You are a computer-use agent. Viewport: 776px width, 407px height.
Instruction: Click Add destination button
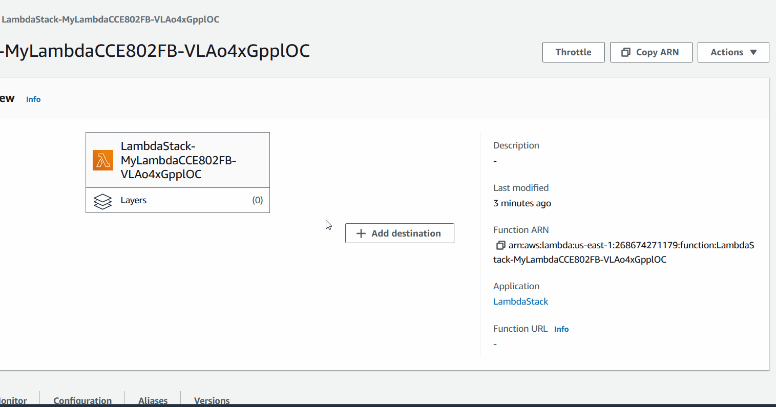pyautogui.click(x=400, y=233)
